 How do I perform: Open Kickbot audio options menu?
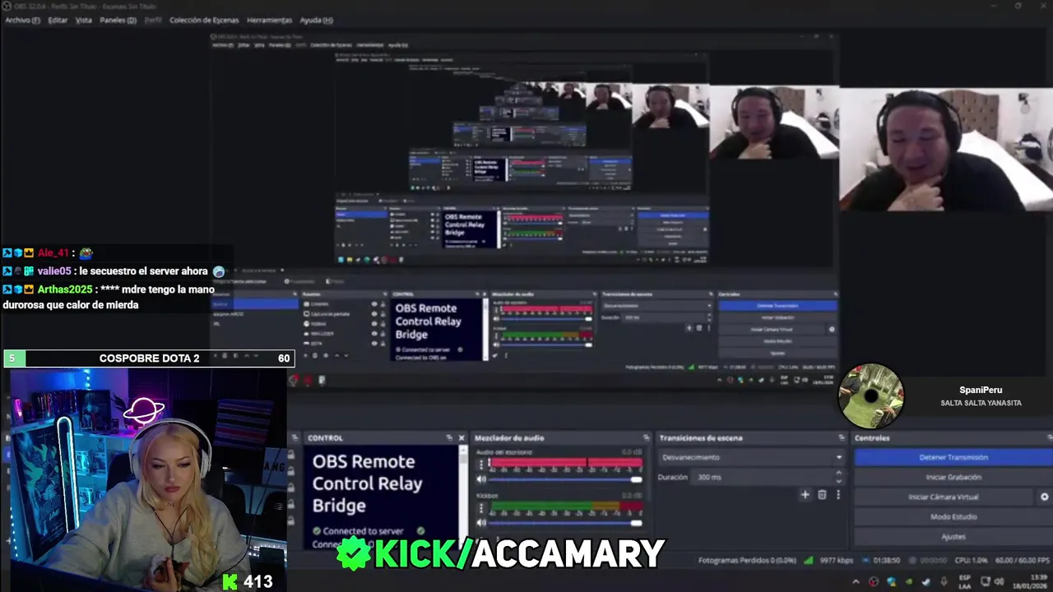click(x=481, y=508)
